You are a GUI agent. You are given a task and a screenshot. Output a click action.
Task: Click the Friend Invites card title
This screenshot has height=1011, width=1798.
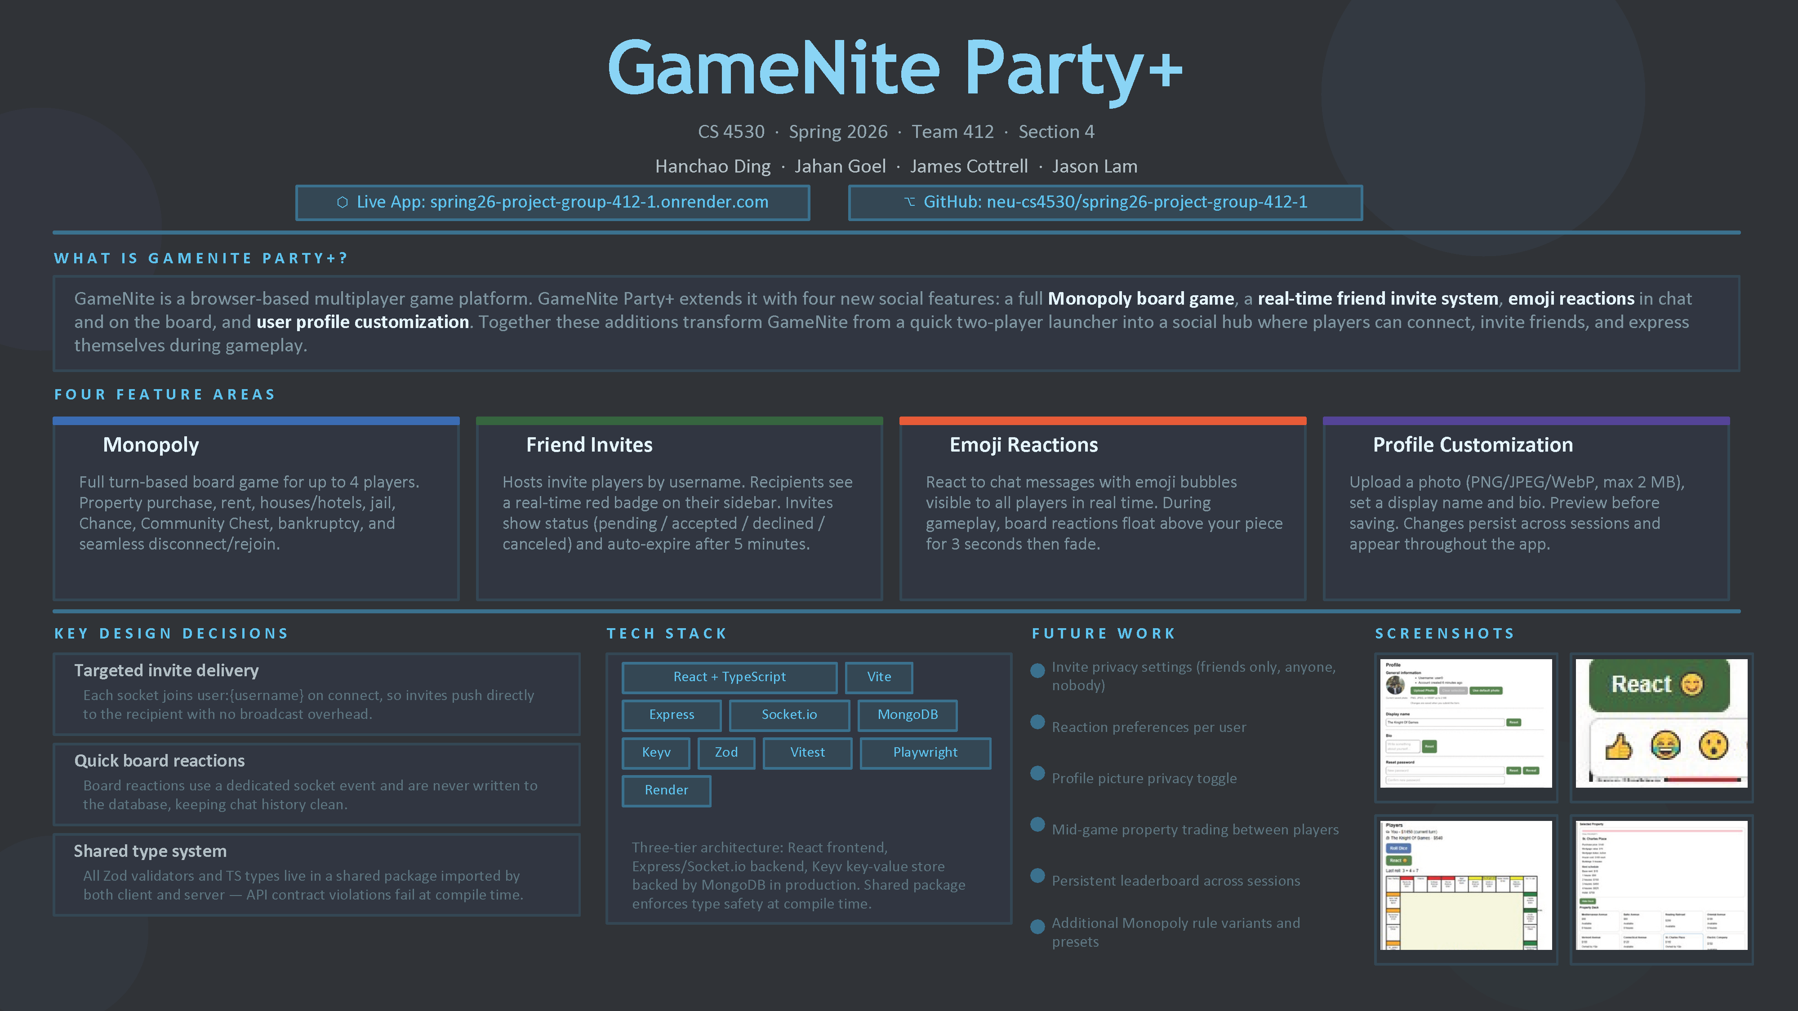pos(589,445)
